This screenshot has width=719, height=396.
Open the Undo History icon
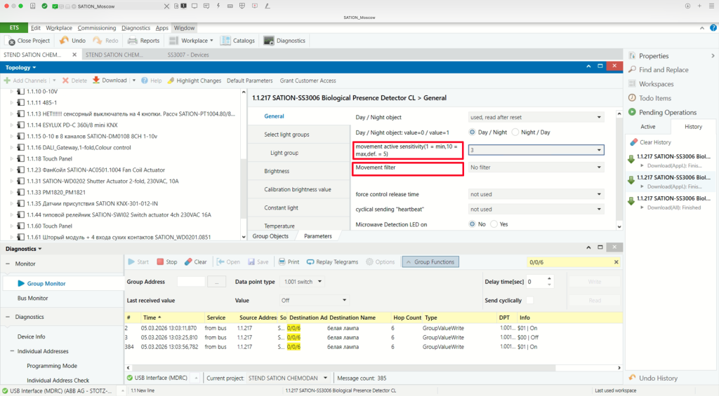(633, 378)
